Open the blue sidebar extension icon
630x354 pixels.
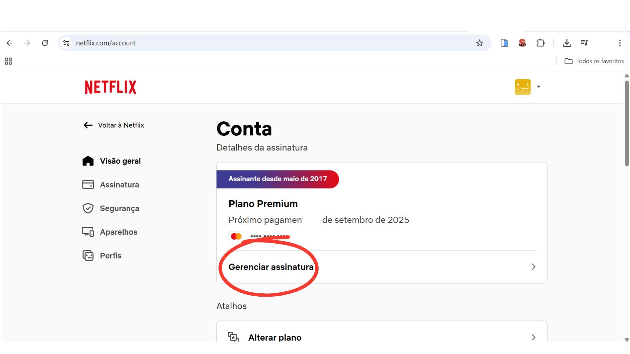coord(505,43)
